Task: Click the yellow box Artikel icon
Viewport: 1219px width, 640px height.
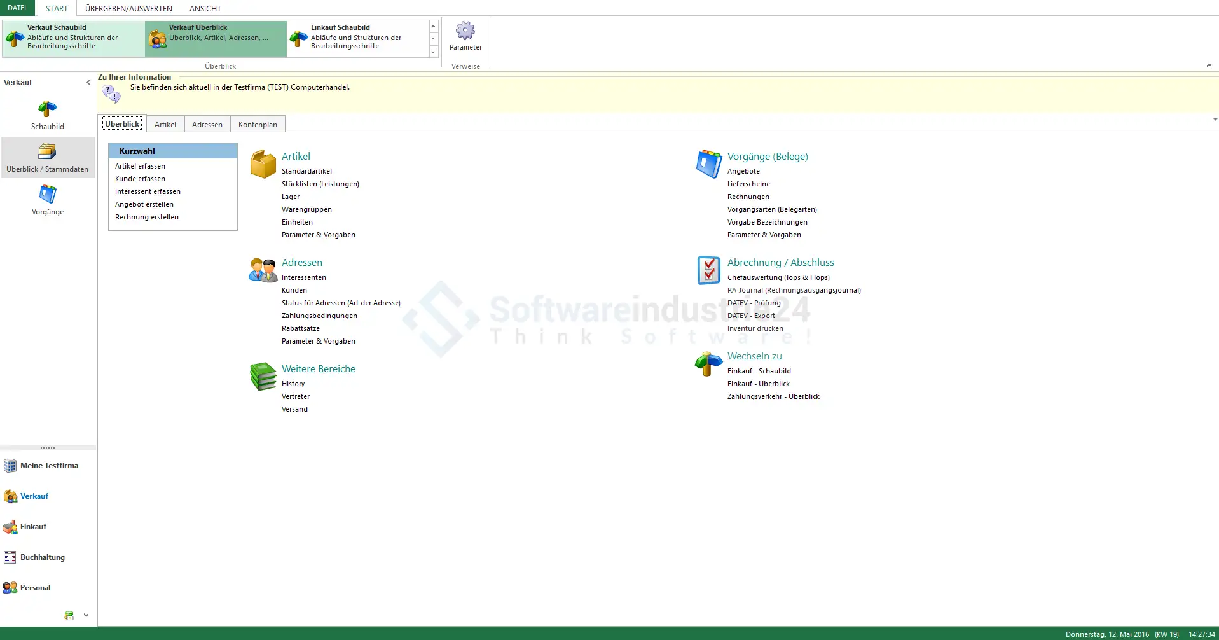Action: click(x=263, y=164)
